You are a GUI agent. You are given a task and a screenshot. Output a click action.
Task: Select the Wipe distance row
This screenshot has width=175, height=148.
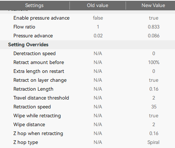click(87, 125)
